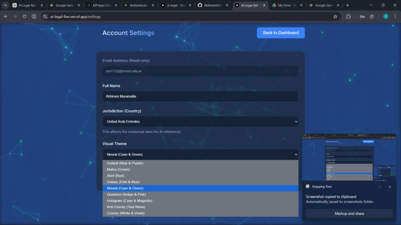This screenshot has width=401, height=225.
Task: Select Galaxy (Pink & Blue) theme
Action: click(200, 182)
